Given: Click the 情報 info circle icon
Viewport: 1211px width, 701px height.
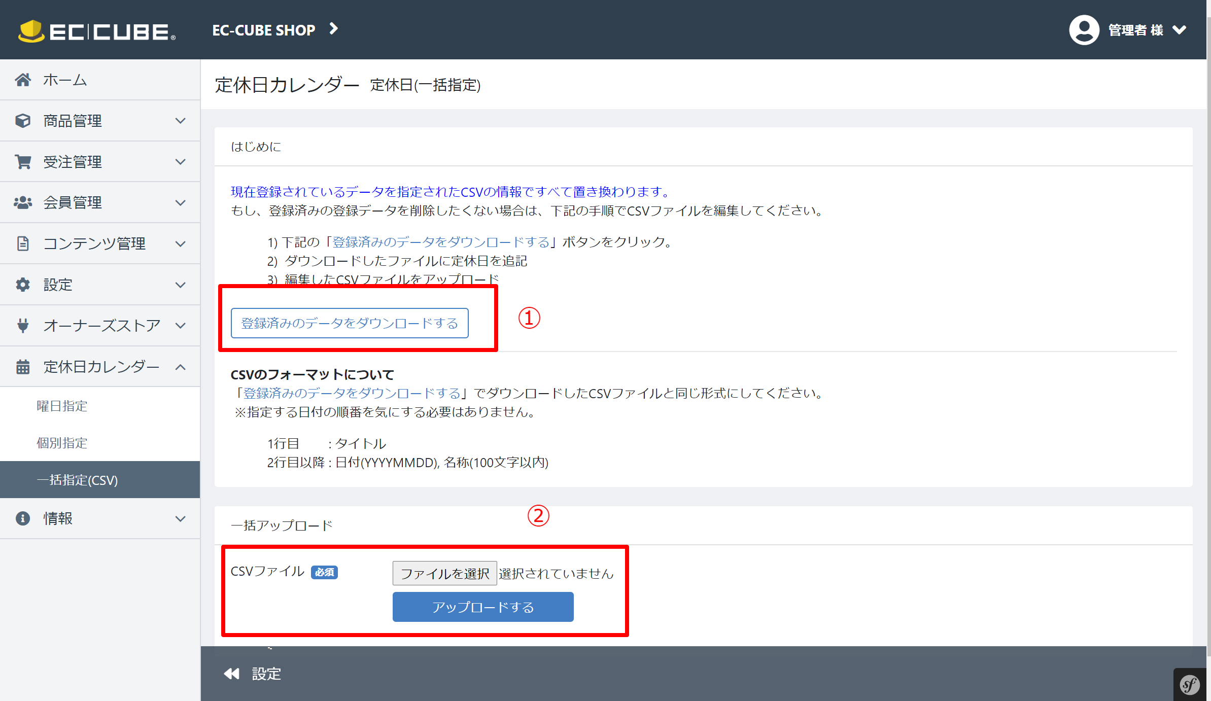Looking at the screenshot, I should pos(23,518).
